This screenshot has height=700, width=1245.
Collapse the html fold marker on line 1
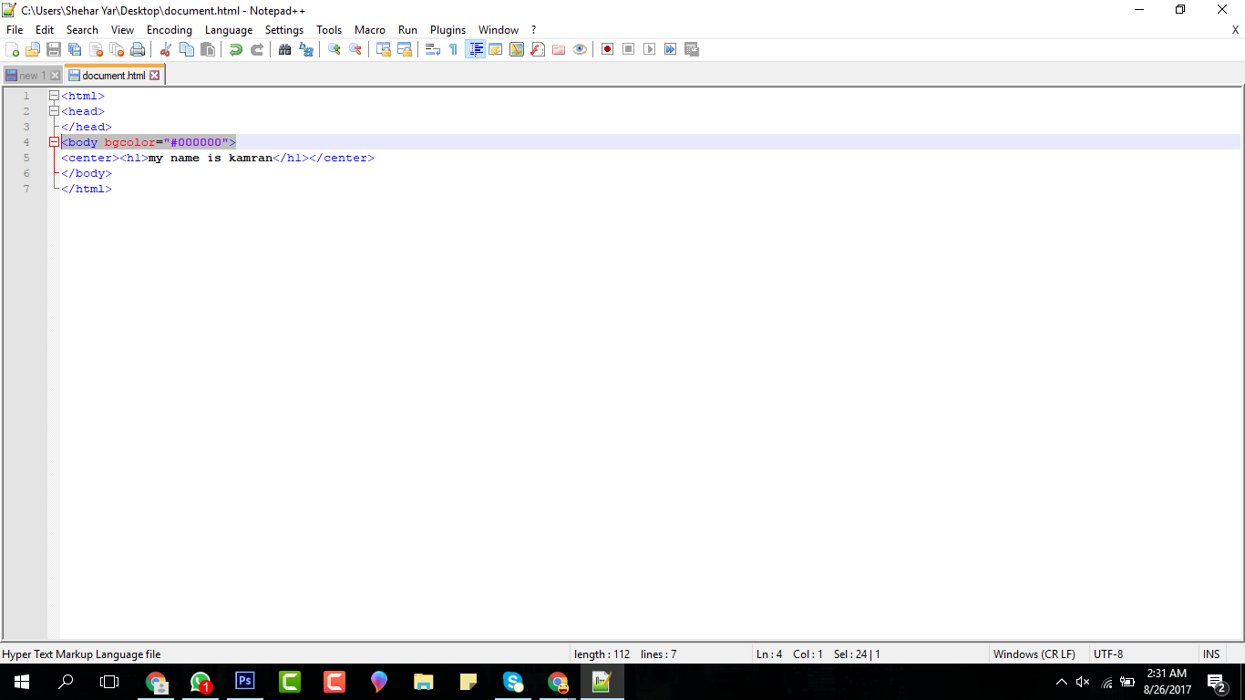pos(54,96)
